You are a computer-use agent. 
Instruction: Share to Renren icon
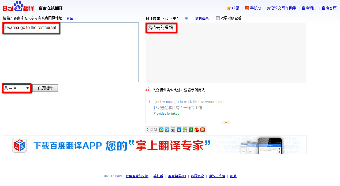click(179, 130)
